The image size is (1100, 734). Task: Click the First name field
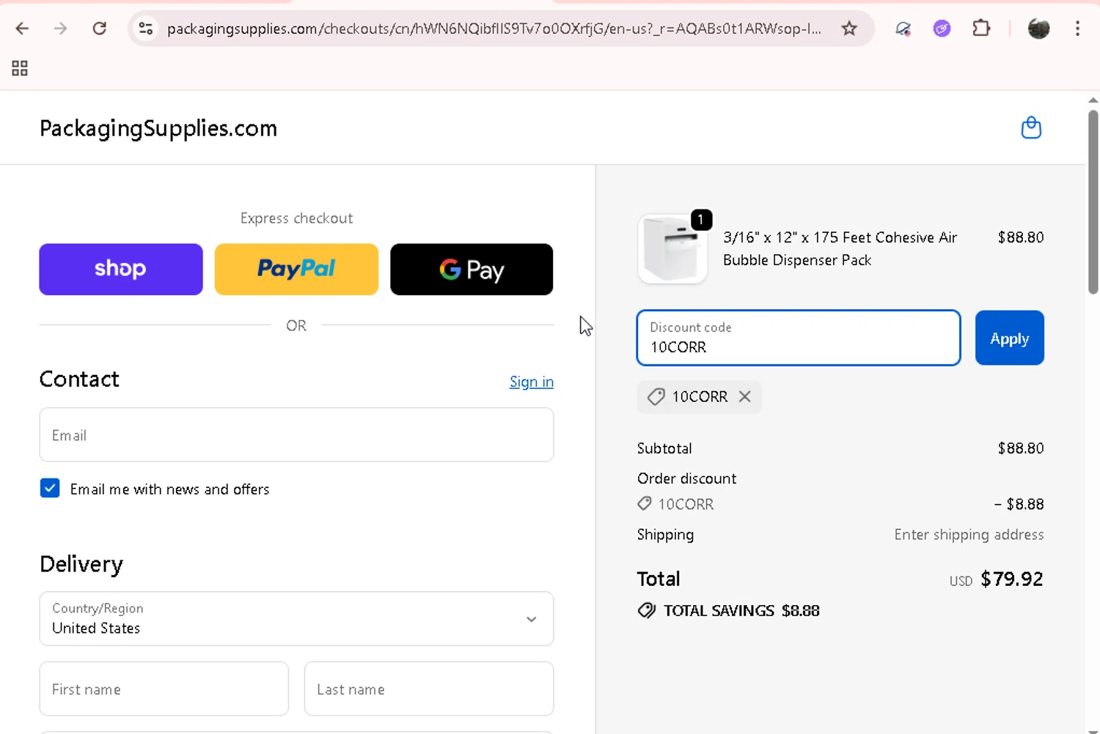pos(164,689)
